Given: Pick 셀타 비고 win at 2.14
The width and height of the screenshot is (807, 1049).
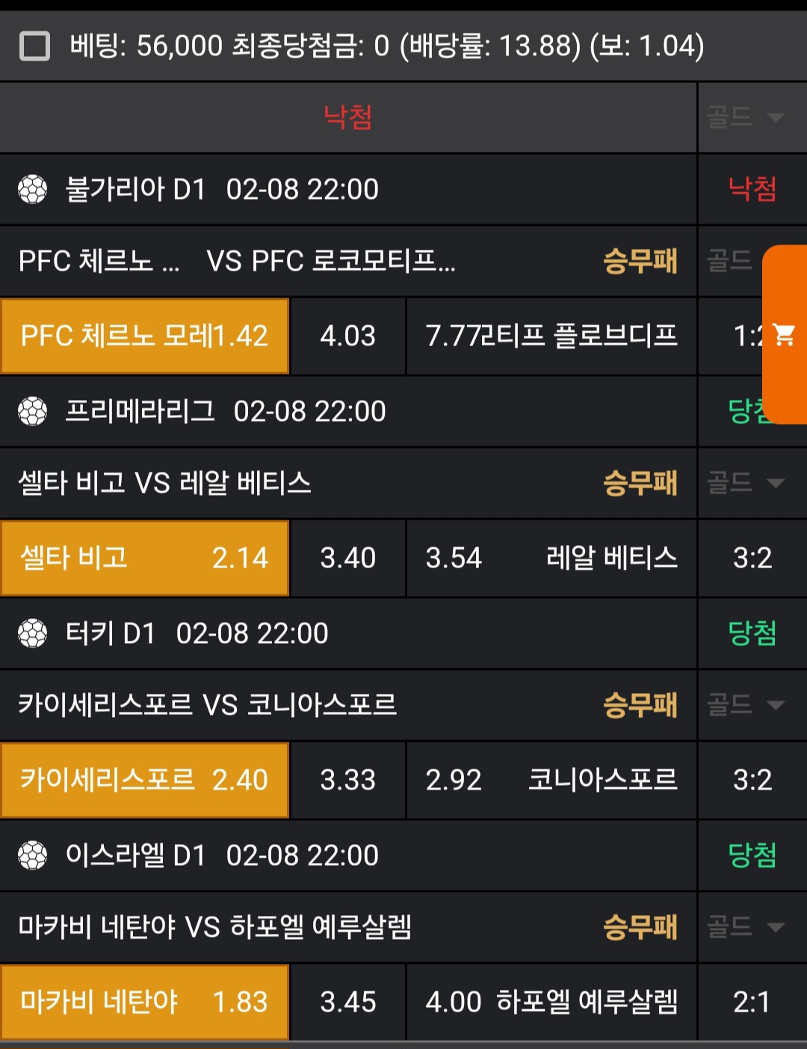Looking at the screenshot, I should (145, 558).
